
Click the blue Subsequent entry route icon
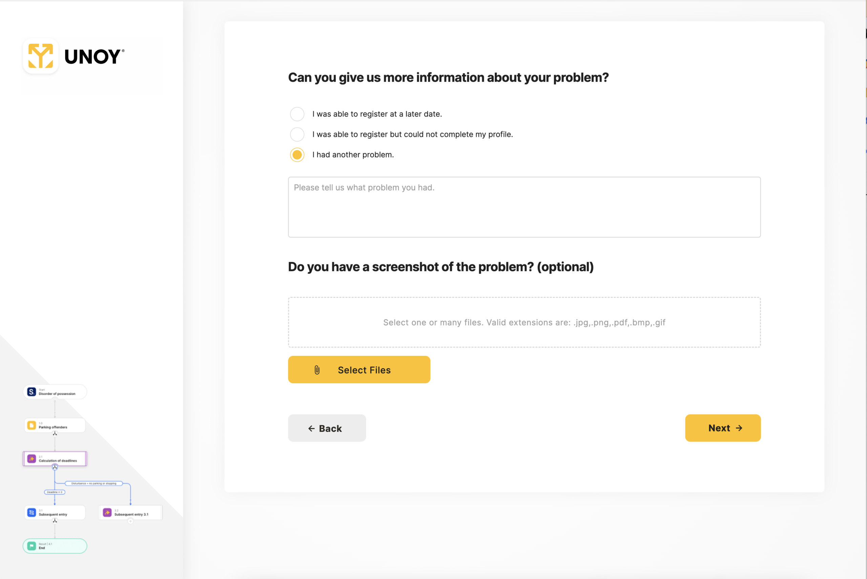click(x=32, y=513)
